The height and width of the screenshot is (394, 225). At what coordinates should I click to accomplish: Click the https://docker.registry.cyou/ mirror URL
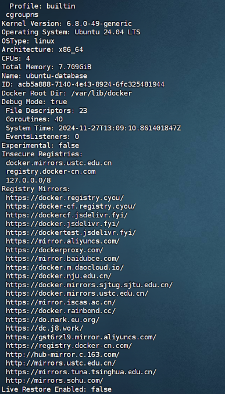click(65, 198)
